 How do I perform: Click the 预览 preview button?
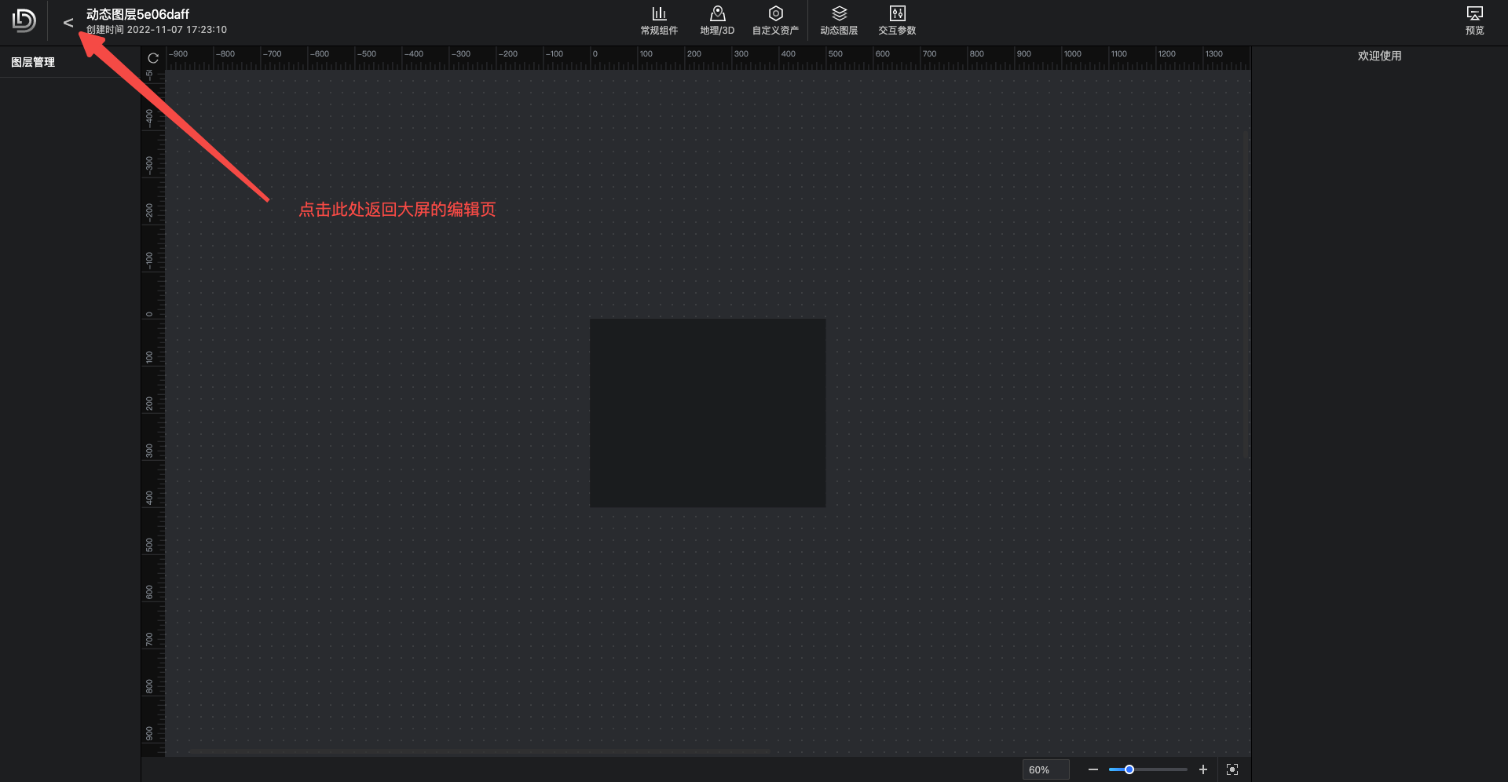click(1474, 20)
